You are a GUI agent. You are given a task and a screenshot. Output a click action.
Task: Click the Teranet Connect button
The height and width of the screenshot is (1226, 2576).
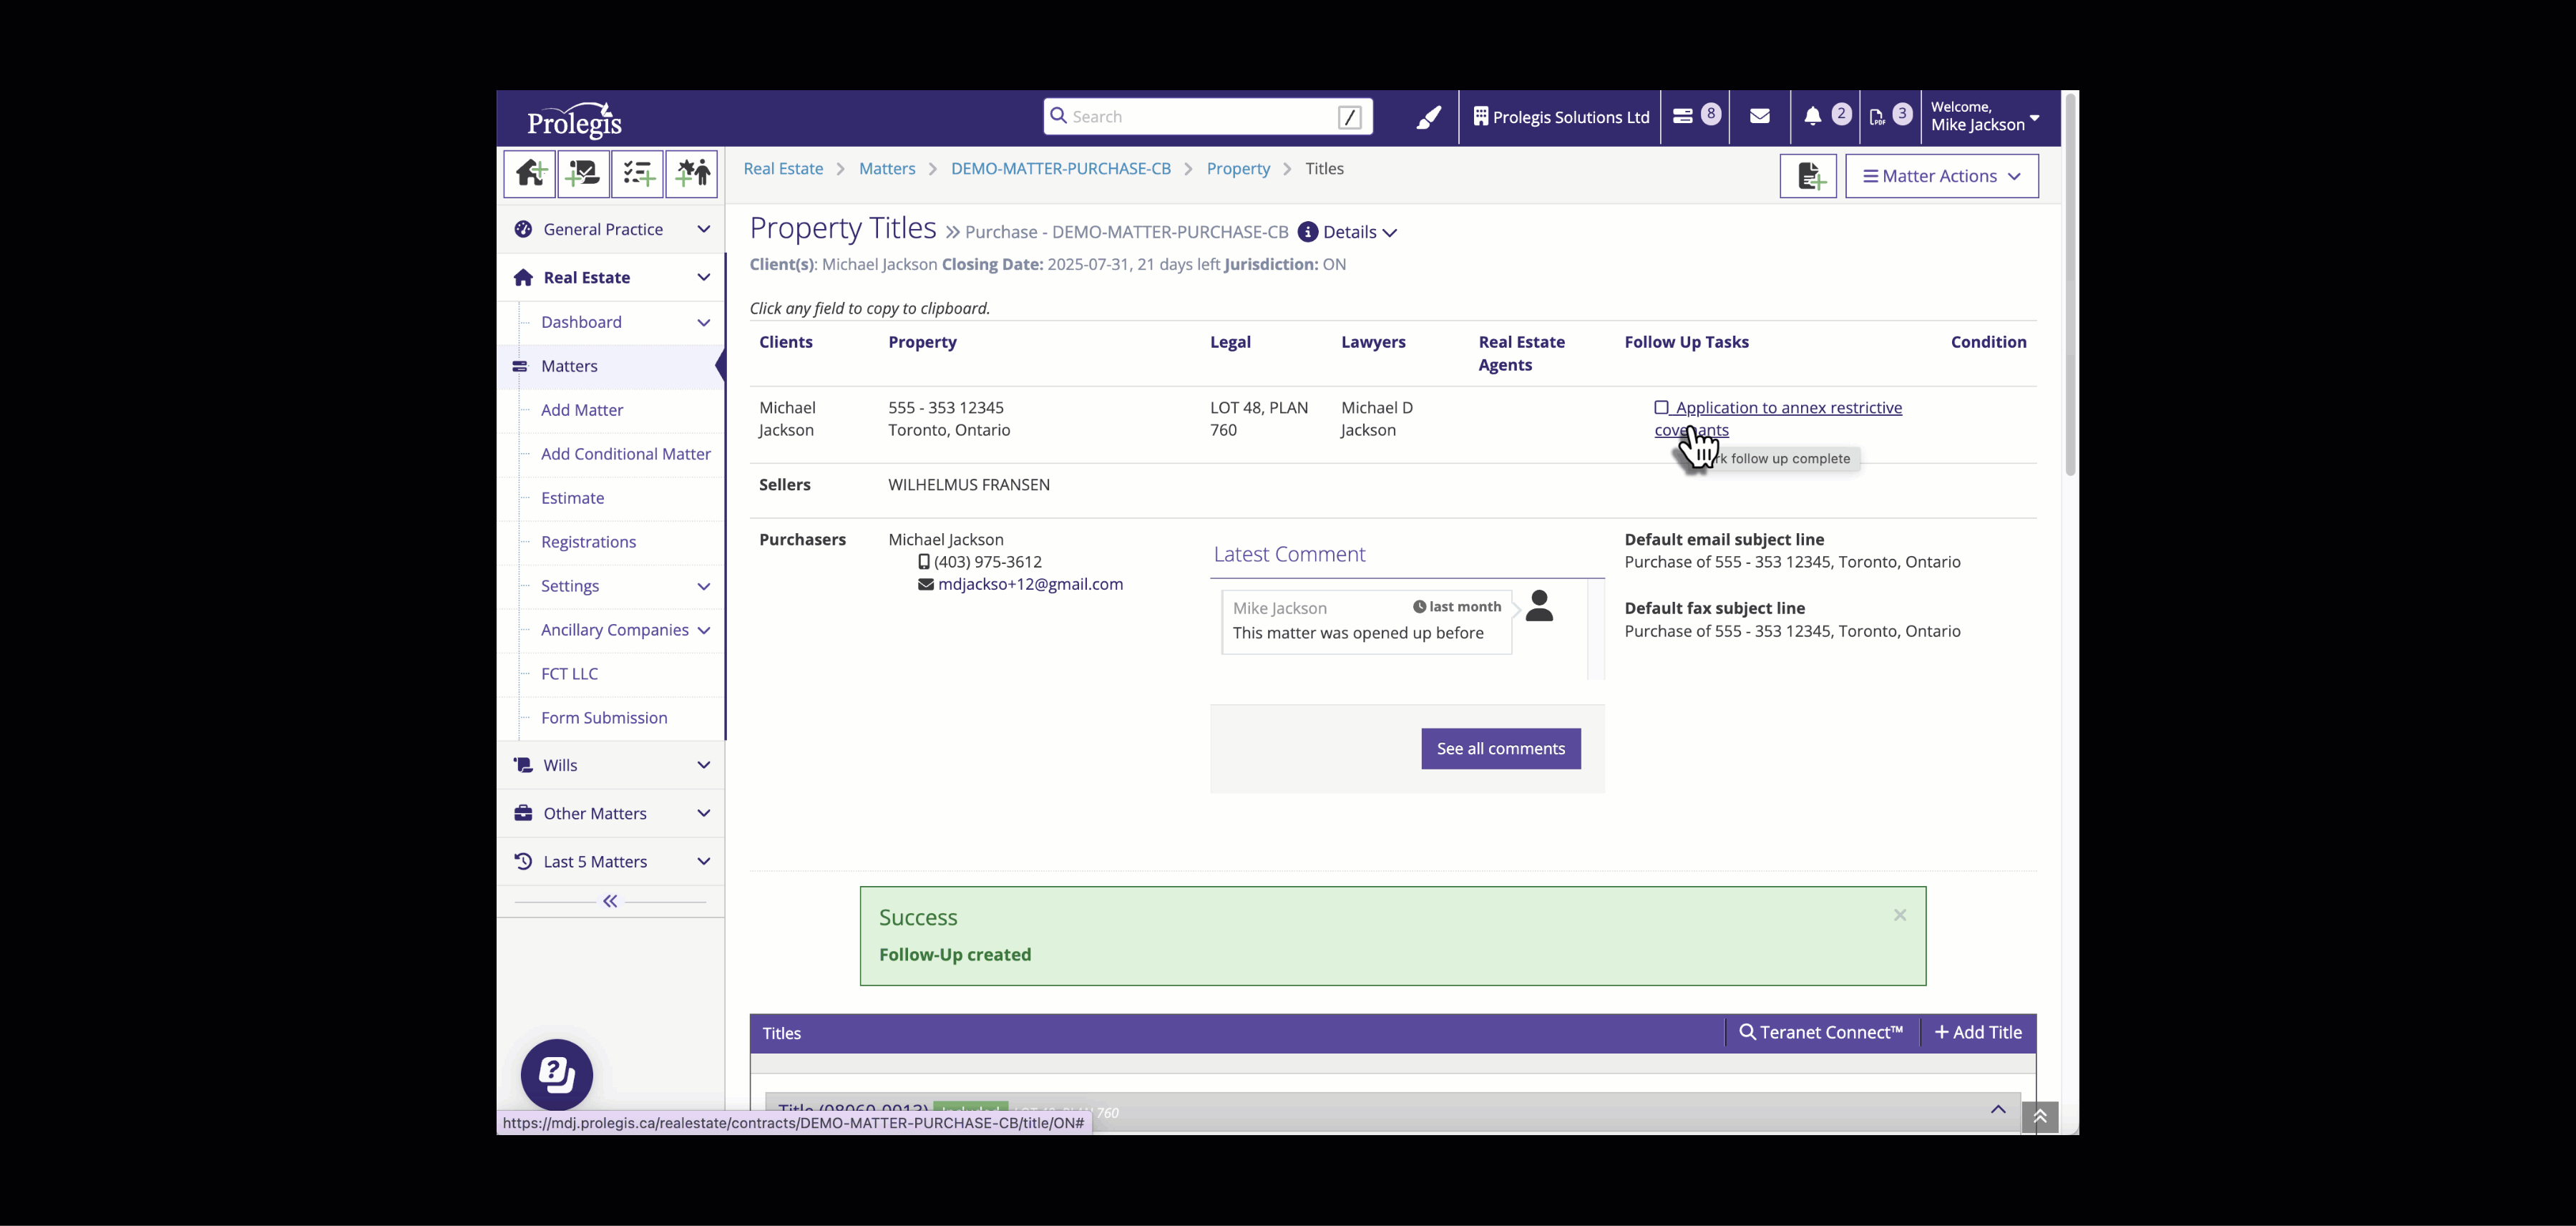coord(1821,1032)
